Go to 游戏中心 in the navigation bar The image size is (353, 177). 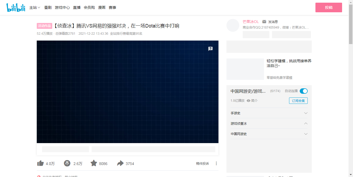pos(62,7)
